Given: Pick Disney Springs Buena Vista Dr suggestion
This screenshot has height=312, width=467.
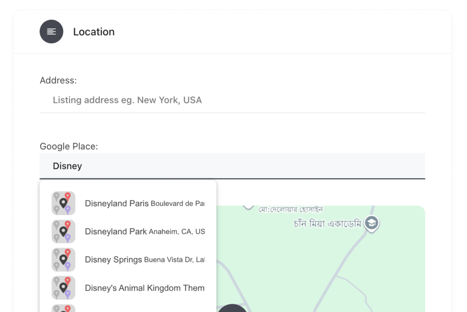Looking at the screenshot, I should tap(128, 259).
